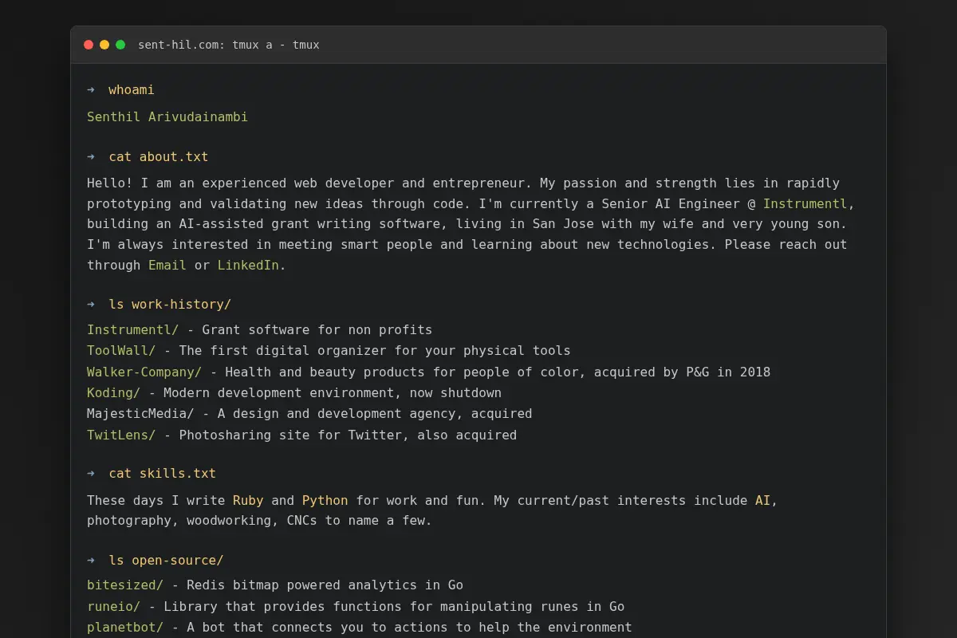Image resolution: width=957 pixels, height=638 pixels.
Task: Click the ls work-history/ command
Action: tap(170, 304)
